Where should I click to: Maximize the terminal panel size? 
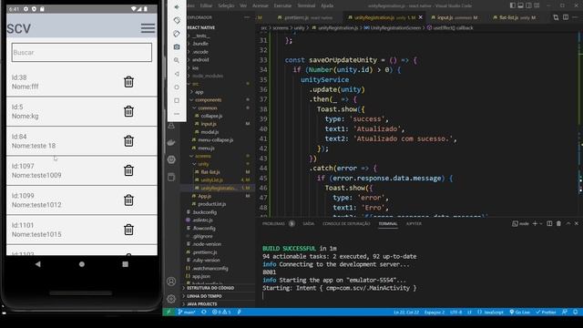click(568, 223)
